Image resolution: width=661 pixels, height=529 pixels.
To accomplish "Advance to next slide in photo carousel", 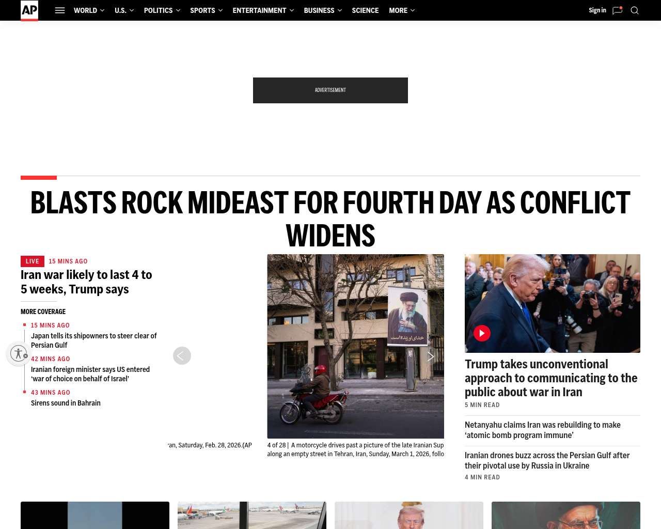I will point(430,356).
